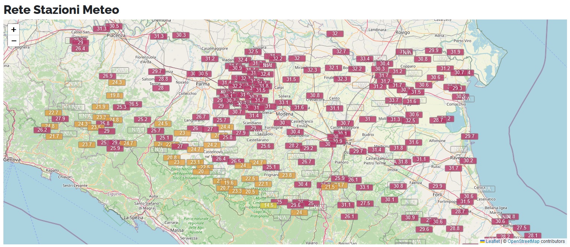Select the 29.3 marker near Comacchio
Screen dimensions: 570x247
coord(457,88)
